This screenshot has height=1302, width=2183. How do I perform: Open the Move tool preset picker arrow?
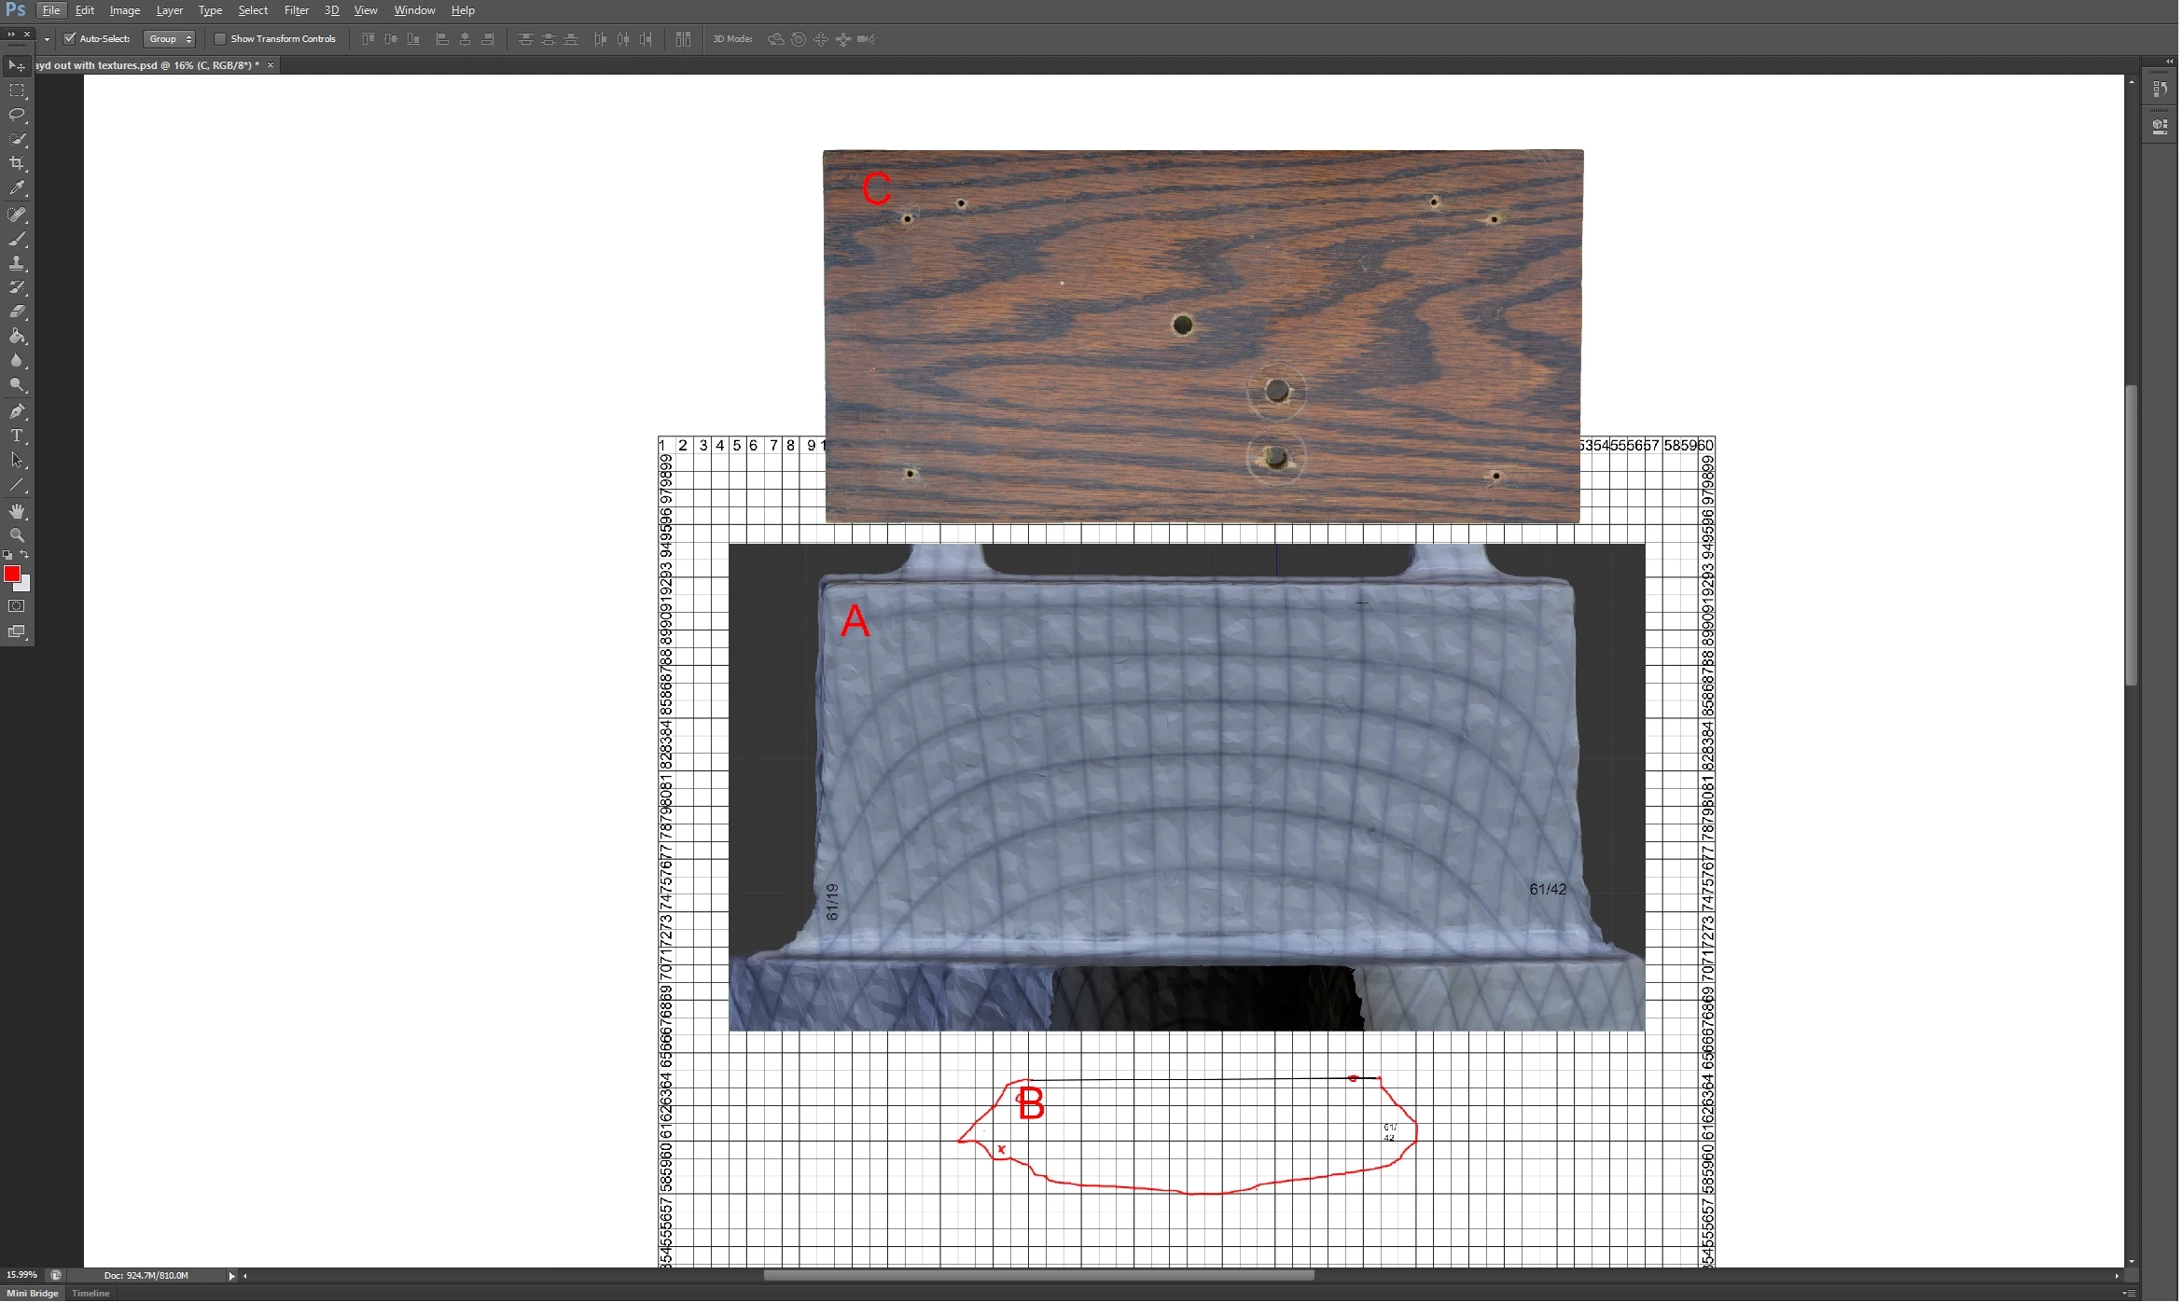47,39
